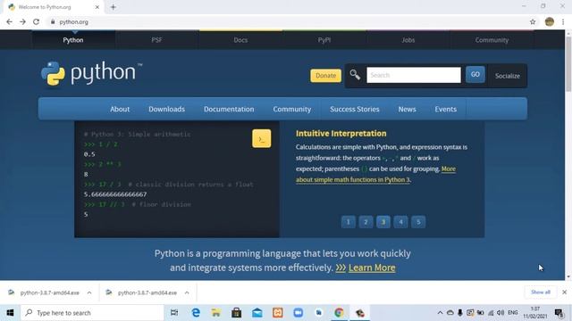The width and height of the screenshot is (572, 321).
Task: Open Task View on the taskbar
Action: [x=174, y=313]
